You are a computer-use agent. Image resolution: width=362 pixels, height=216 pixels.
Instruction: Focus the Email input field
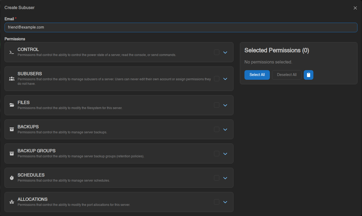(181, 27)
